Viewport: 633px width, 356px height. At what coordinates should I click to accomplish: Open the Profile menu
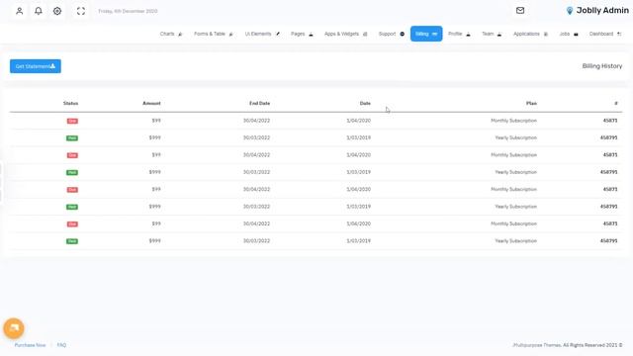pos(459,34)
